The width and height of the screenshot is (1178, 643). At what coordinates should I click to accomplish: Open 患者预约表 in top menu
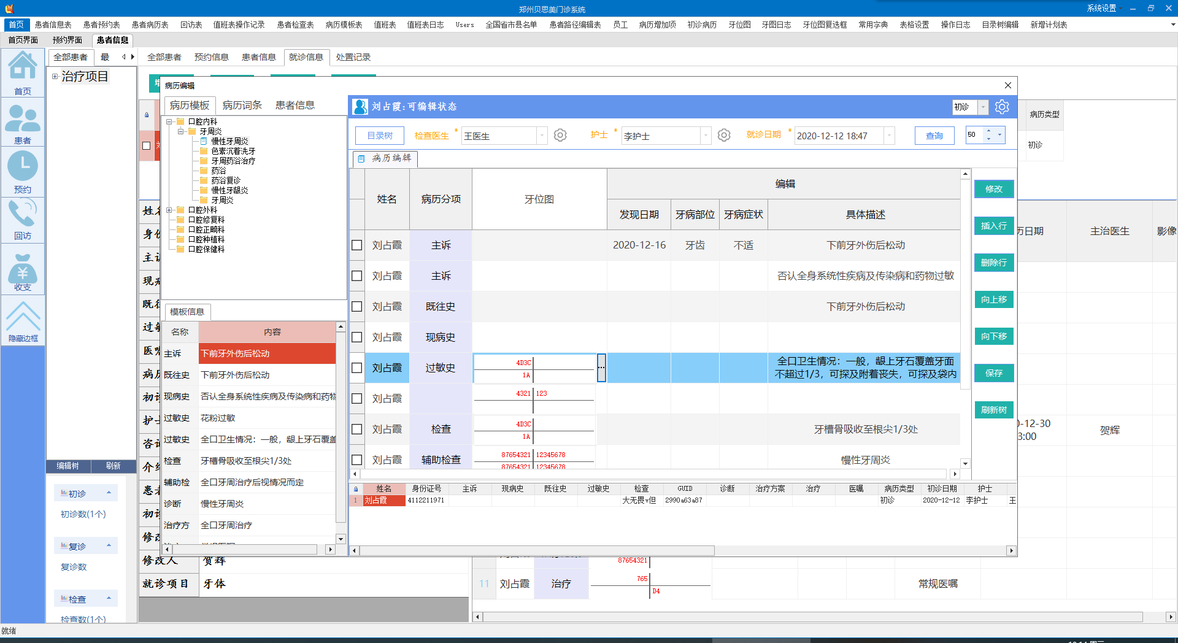(102, 25)
